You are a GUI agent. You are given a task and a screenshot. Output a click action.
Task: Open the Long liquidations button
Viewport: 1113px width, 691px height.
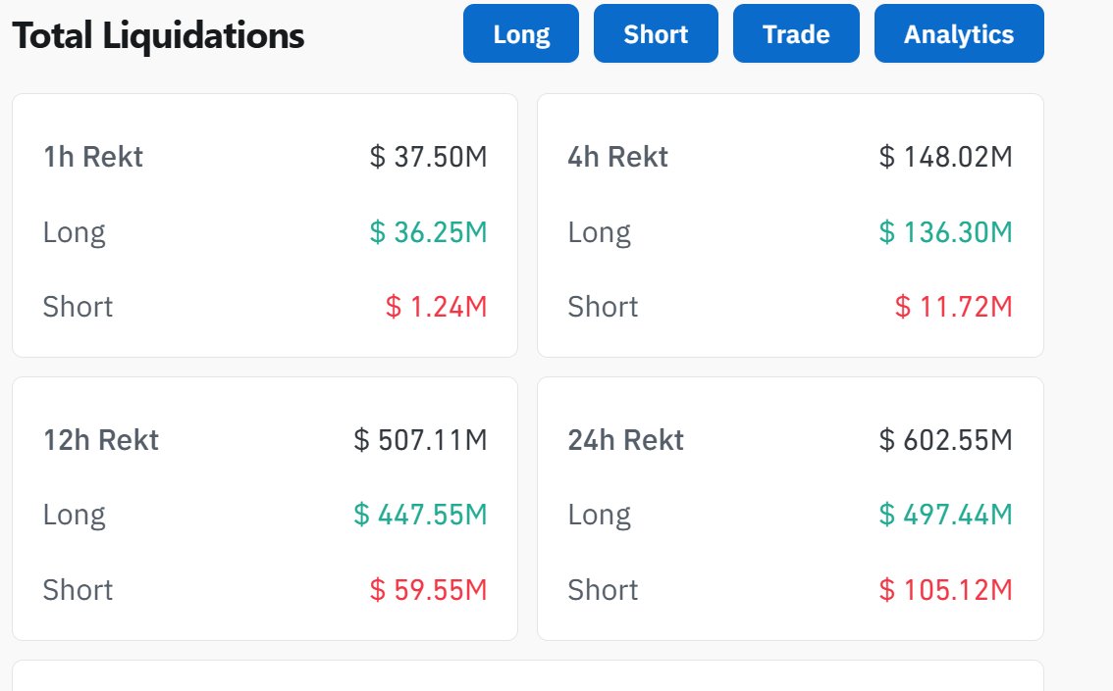(x=521, y=33)
